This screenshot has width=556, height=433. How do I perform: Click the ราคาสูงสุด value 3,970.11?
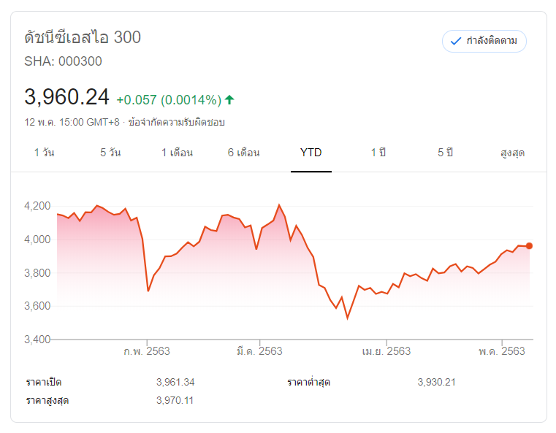175,400
